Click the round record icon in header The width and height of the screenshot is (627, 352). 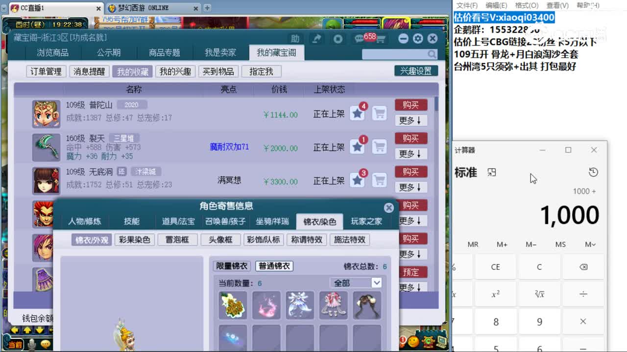pos(338,39)
